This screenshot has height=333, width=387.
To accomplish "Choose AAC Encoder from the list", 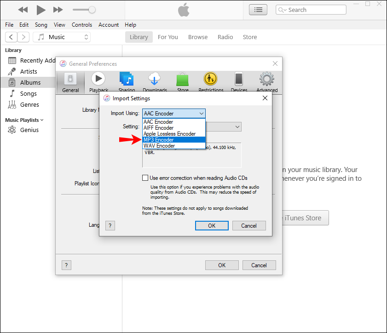I will [x=174, y=122].
